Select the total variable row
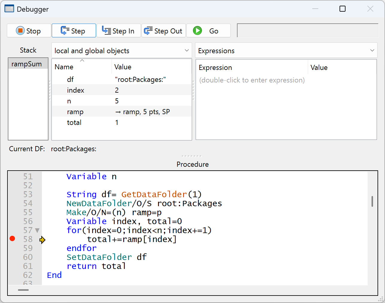The height and width of the screenshot is (303, 385). (x=74, y=123)
